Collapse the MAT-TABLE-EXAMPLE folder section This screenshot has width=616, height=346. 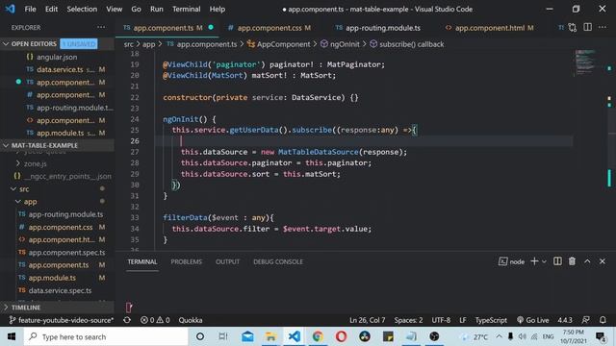tap(58, 145)
